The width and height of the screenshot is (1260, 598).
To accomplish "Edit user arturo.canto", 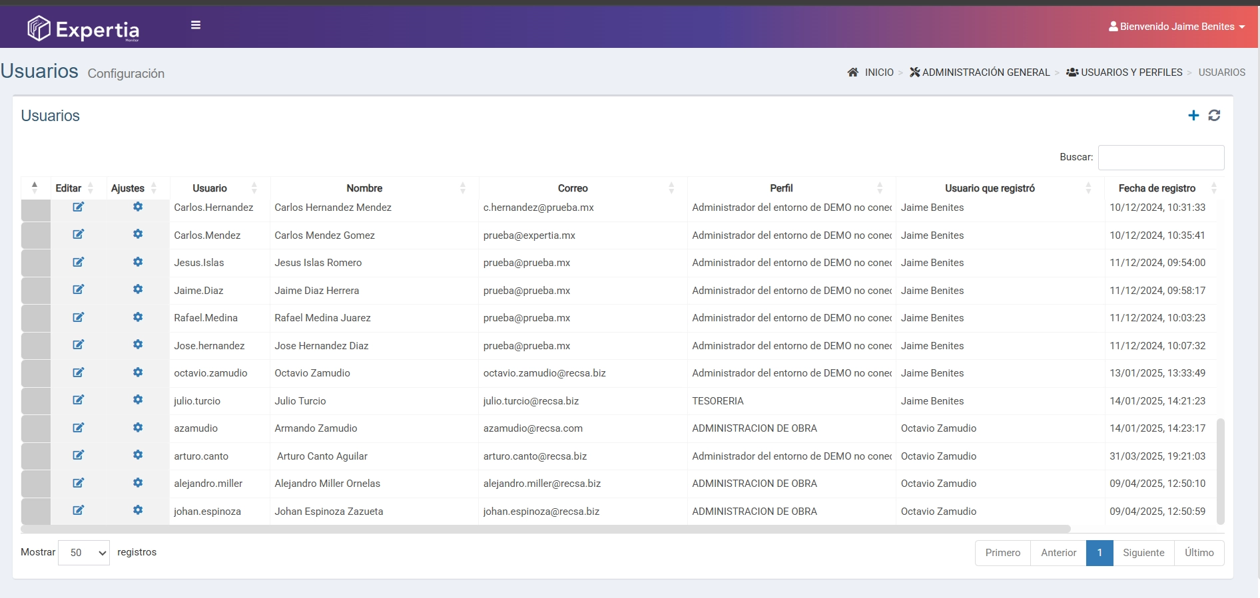I will point(79,455).
